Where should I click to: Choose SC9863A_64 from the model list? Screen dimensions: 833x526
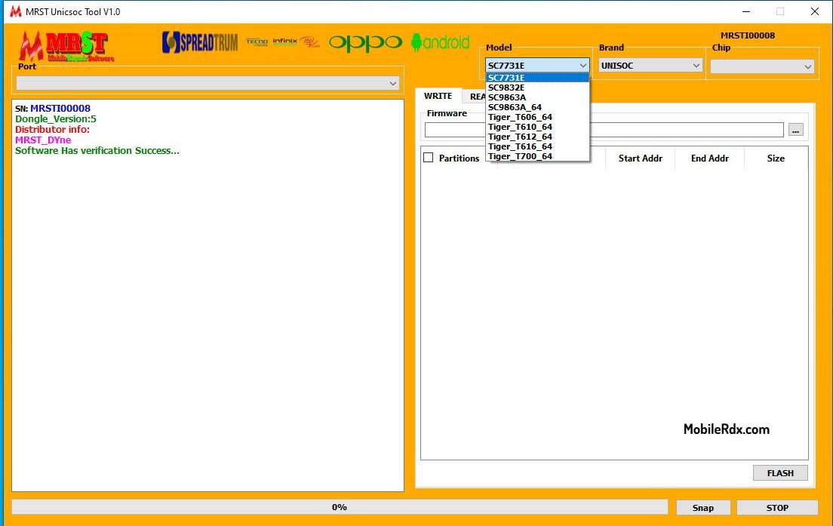pos(537,107)
